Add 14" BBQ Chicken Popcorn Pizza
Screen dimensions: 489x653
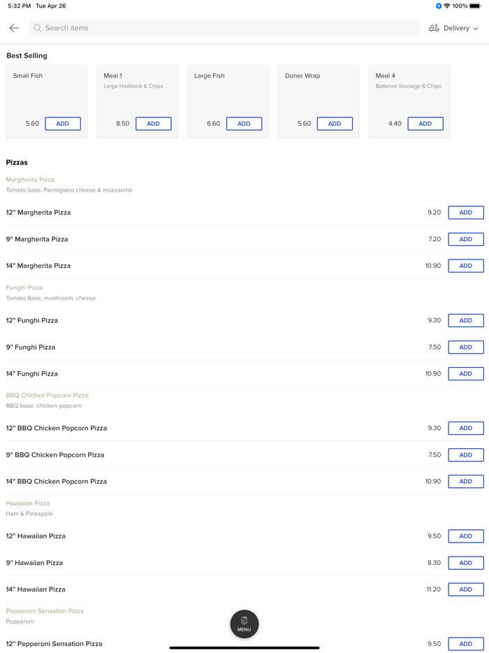point(466,481)
